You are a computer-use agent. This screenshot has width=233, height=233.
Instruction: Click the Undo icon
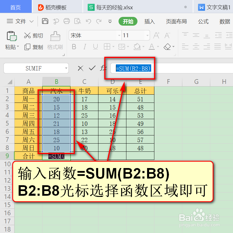(89, 21)
